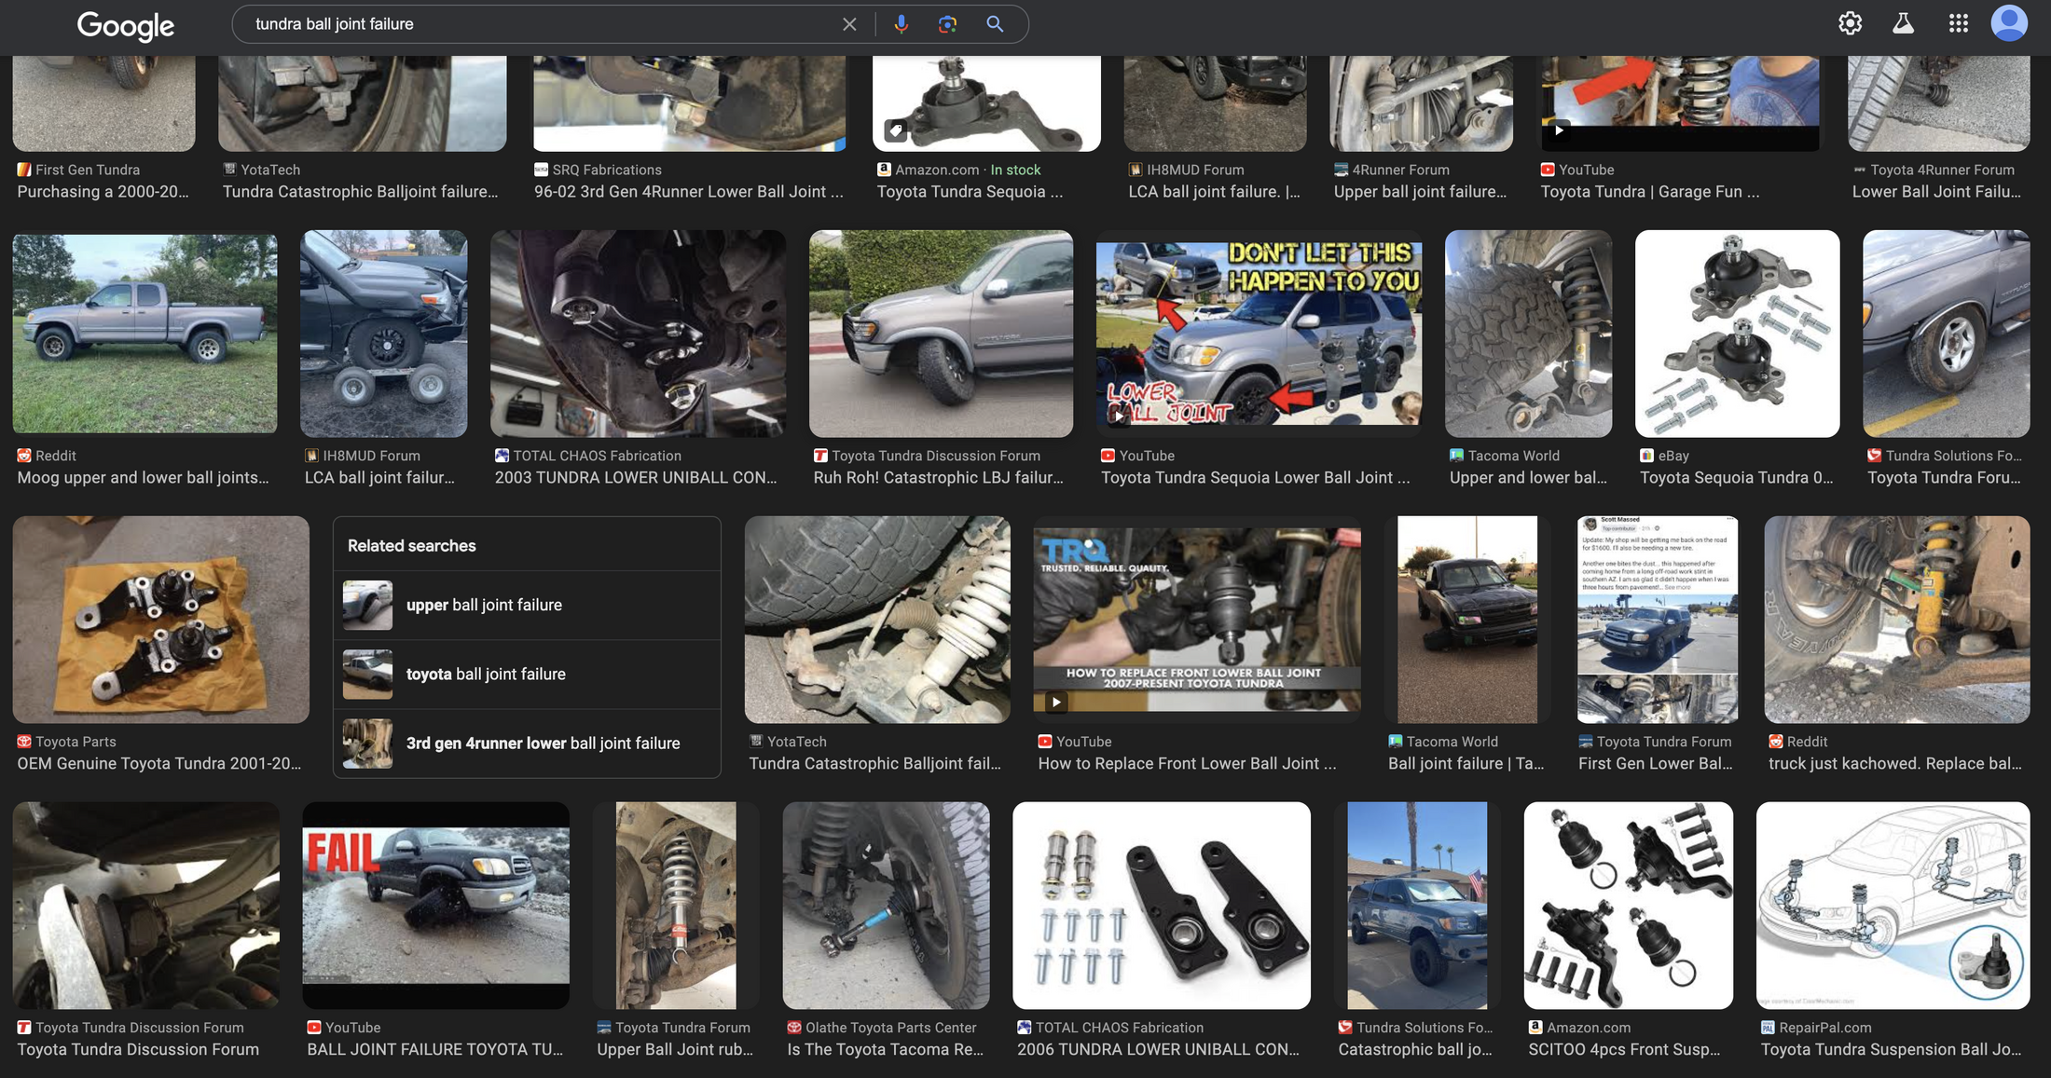Select related search 'upper ball joint failure'
The height and width of the screenshot is (1078, 2051).
(x=527, y=605)
